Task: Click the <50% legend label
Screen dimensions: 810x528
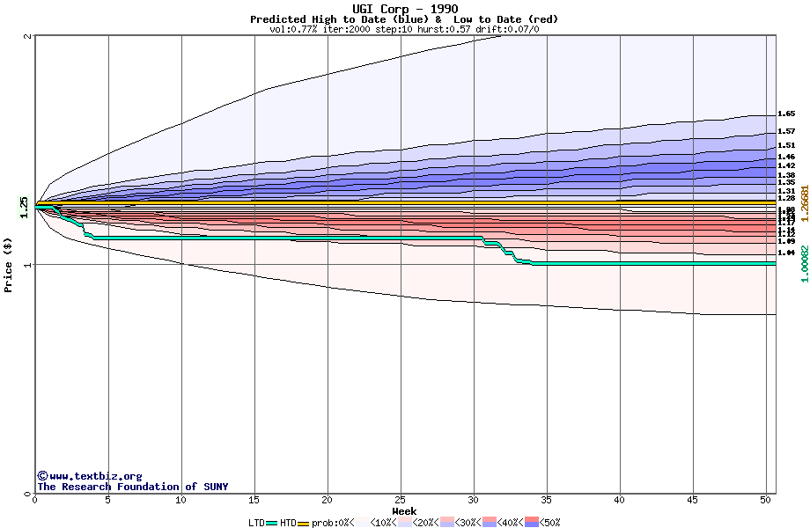Action: click(x=549, y=523)
